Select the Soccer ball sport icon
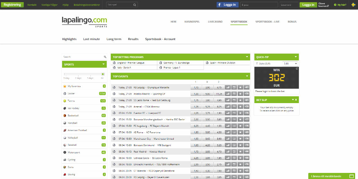The width and height of the screenshot is (358, 179). pyautogui.click(x=65, y=93)
